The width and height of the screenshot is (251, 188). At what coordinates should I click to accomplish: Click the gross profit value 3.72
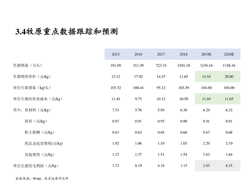click(x=115, y=166)
